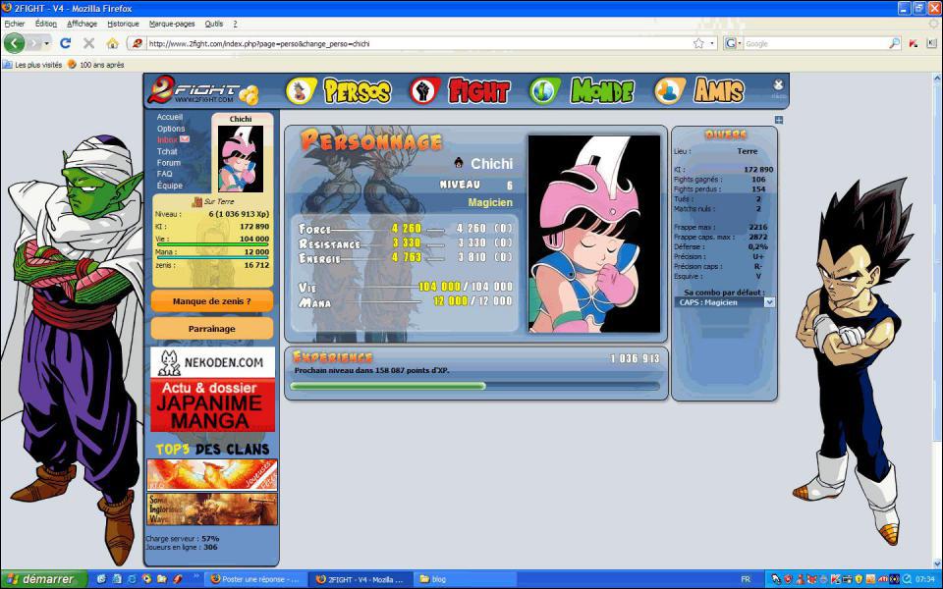Open the default combo dropdown 'CAPS : Magicien'

pyautogui.click(x=726, y=302)
